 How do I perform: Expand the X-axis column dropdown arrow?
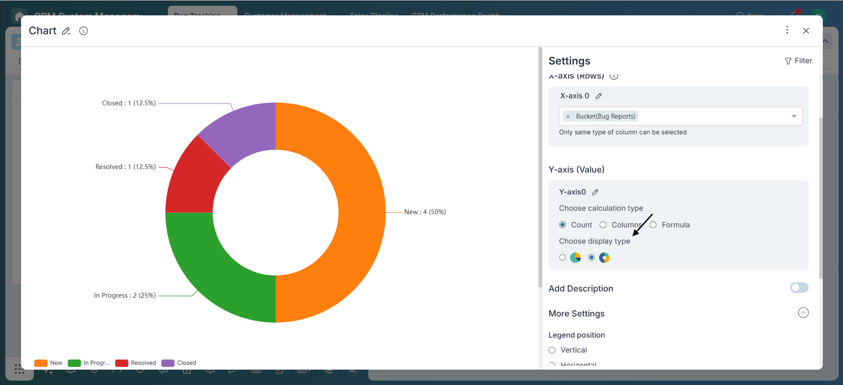tap(794, 116)
